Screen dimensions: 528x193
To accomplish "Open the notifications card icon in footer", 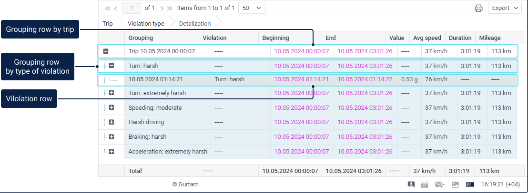I will [x=424, y=184].
